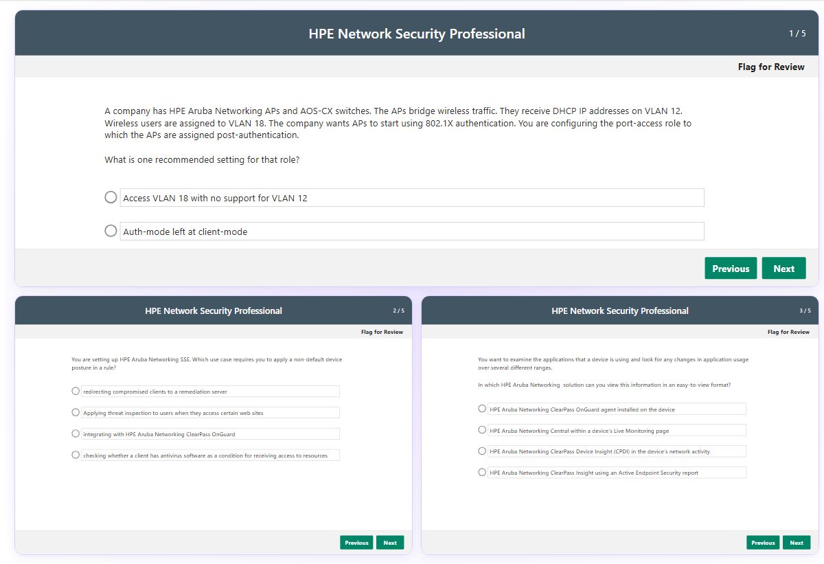824x564 pixels.
Task: Click header title of the 1/5 question panel
Action: click(417, 34)
